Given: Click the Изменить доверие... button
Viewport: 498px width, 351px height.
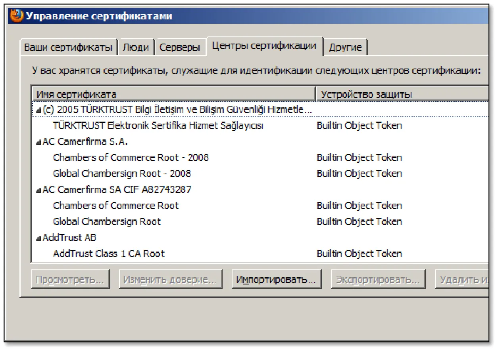Looking at the screenshot, I should click(170, 280).
